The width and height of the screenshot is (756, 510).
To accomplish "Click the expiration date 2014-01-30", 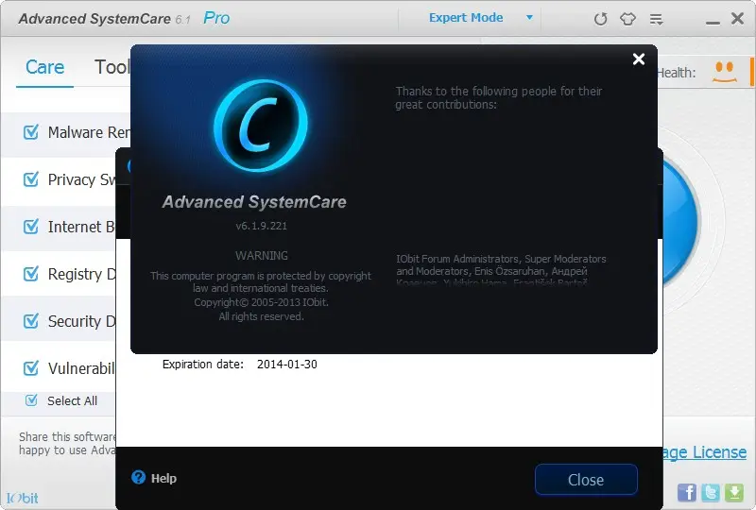I will click(287, 364).
